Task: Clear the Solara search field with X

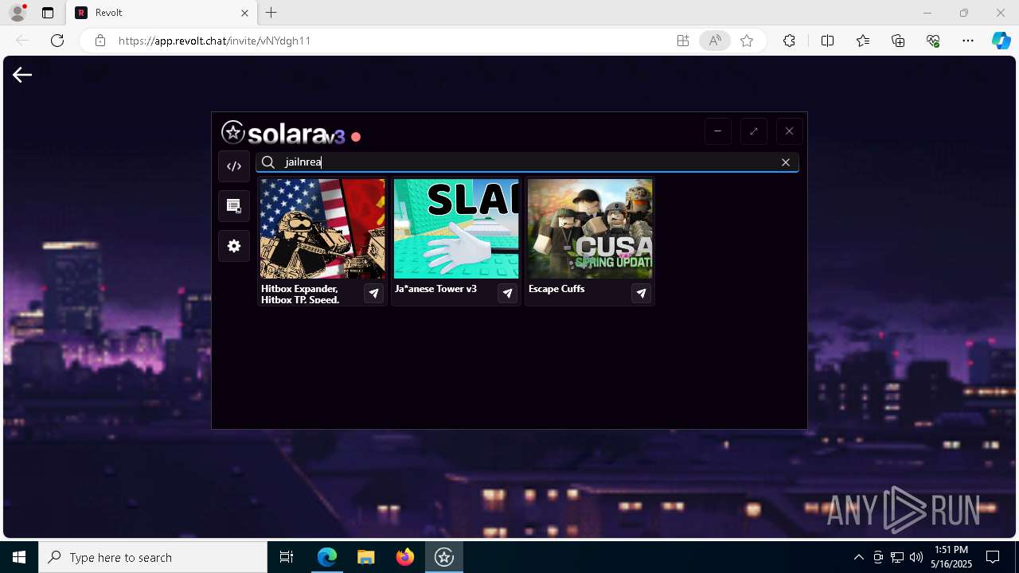Action: (x=785, y=162)
